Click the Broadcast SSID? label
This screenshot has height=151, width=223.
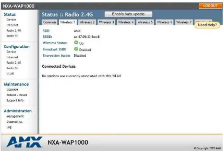(54, 49)
